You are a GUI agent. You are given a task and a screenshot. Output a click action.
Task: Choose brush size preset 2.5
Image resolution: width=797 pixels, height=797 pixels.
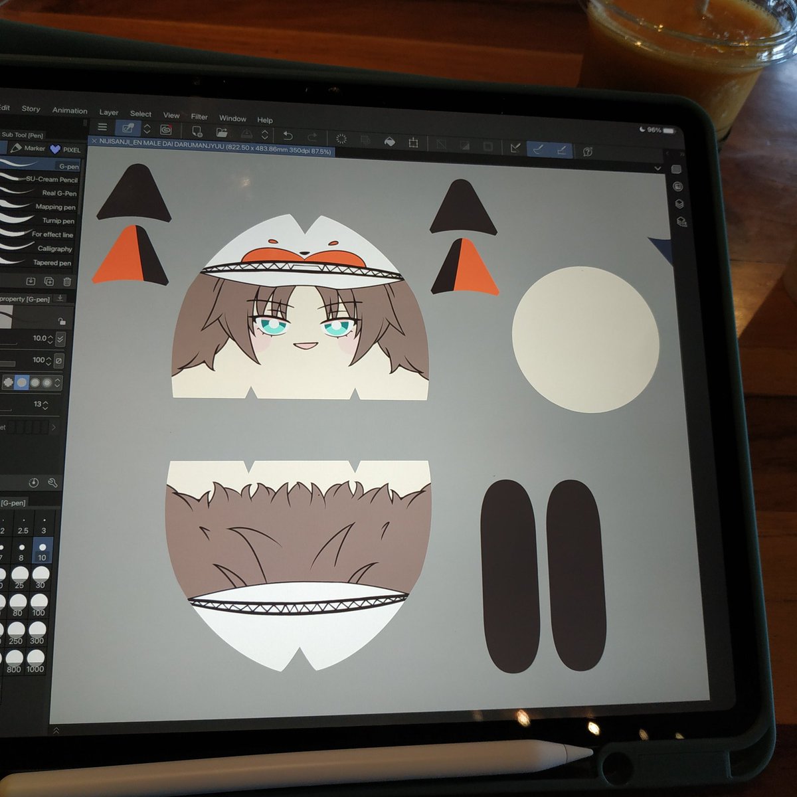click(x=23, y=525)
